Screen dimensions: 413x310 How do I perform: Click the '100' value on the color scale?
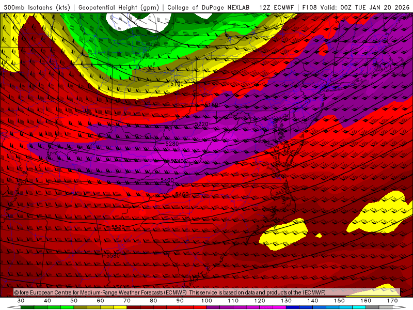coord(207,301)
